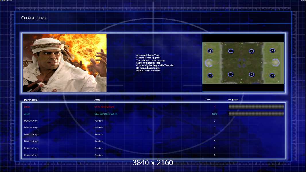Click No camouflaged units line
Screen dimensions: 306x172
148,68
